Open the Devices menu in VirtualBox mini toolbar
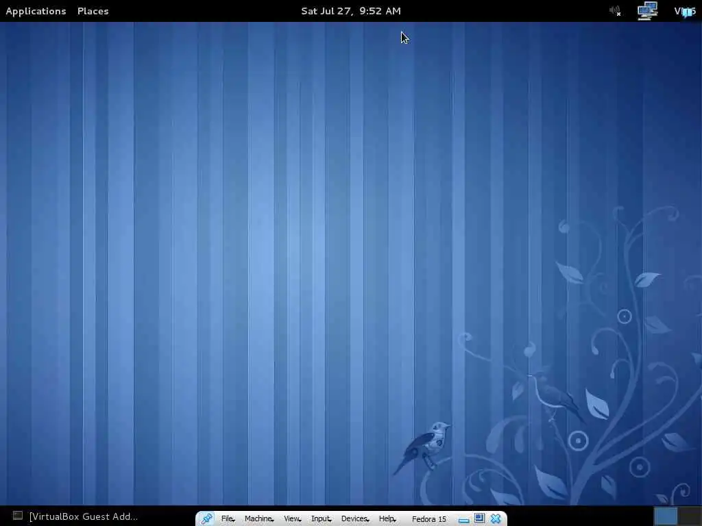The height and width of the screenshot is (526, 702). point(355,519)
